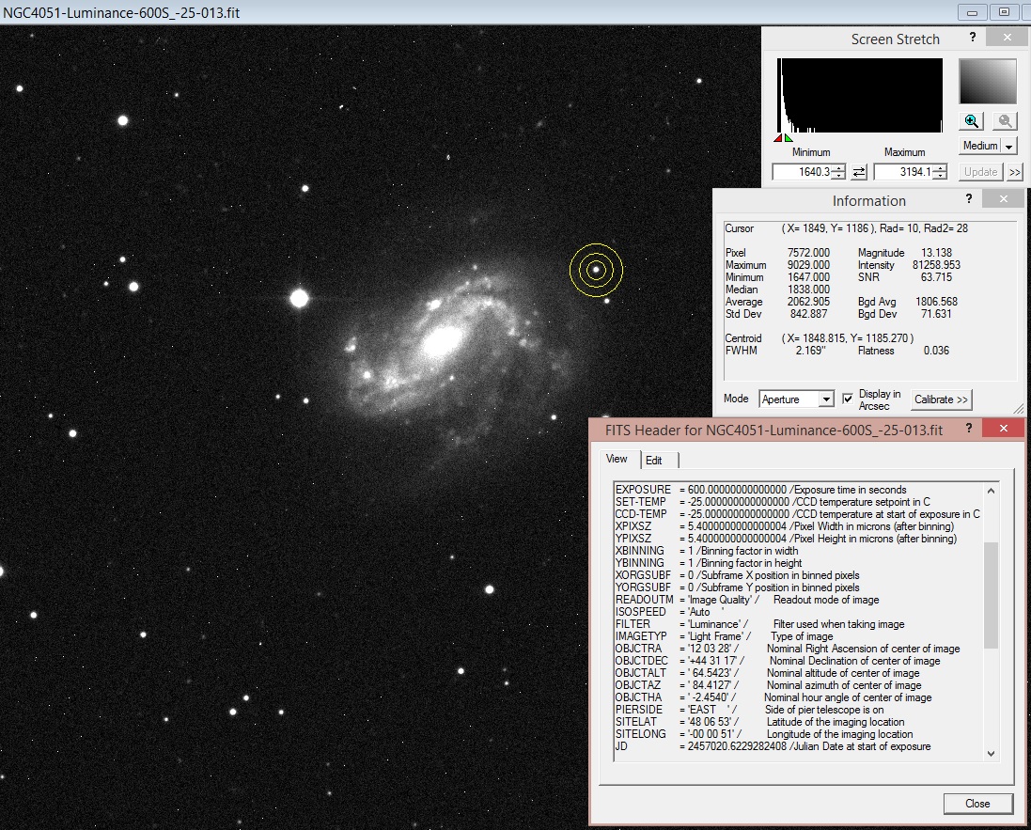1031x830 pixels.
Task: Click the scrollbar down arrow in FITS Header
Action: pos(991,753)
